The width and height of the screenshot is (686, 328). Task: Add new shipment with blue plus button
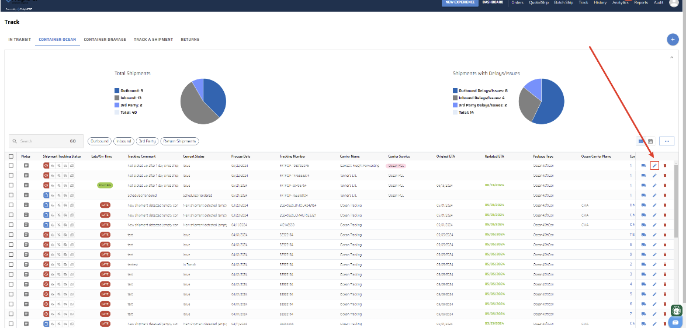click(x=673, y=39)
